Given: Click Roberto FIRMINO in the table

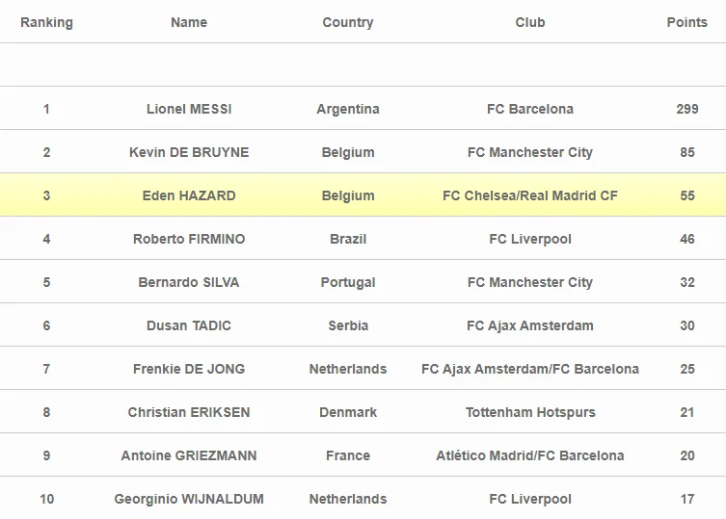Looking at the screenshot, I should point(189,239).
